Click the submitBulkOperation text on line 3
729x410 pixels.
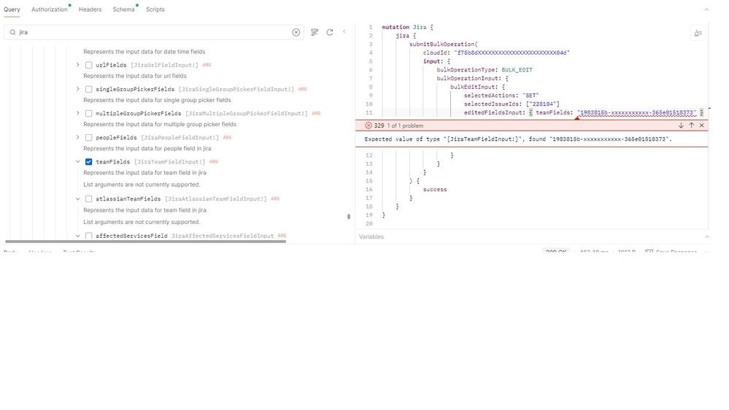tap(441, 45)
